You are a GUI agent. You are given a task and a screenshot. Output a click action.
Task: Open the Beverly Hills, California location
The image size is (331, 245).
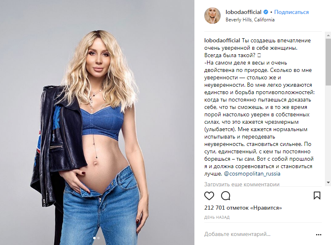(250, 20)
